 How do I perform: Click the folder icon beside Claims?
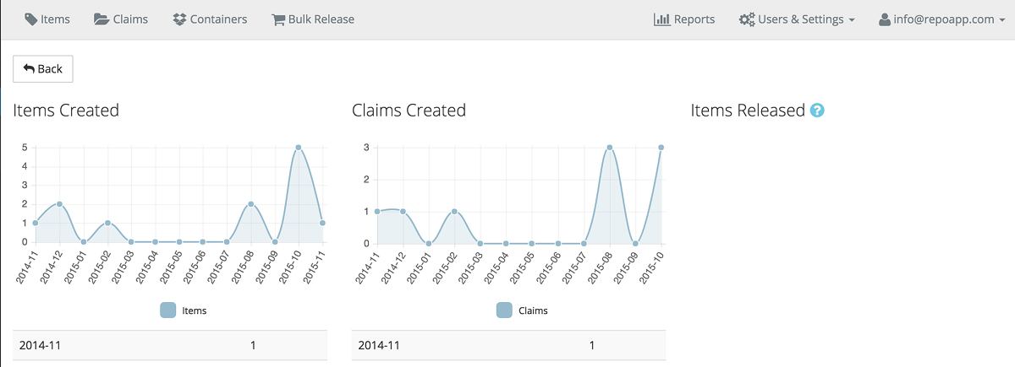click(x=101, y=19)
